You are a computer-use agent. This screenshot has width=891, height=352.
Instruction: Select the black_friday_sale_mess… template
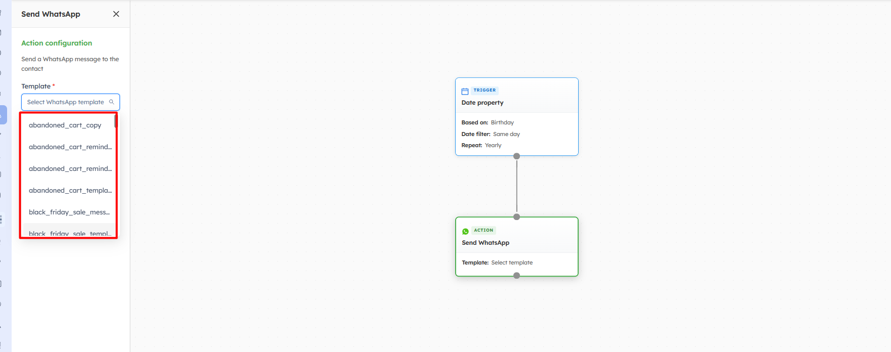(69, 212)
